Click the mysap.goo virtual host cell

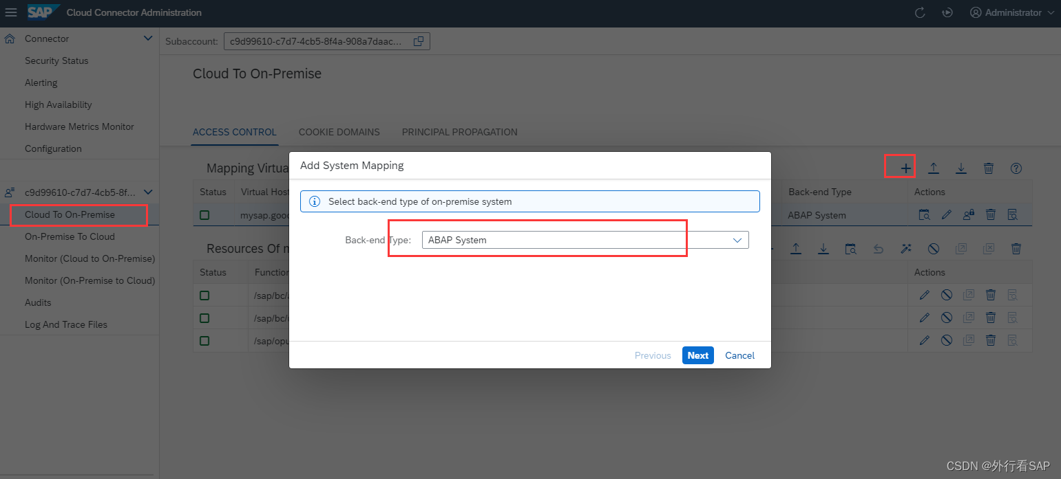264,215
